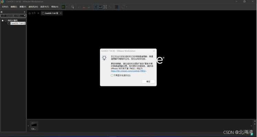Open the 虚拟机(M) menu

coord(33,7)
